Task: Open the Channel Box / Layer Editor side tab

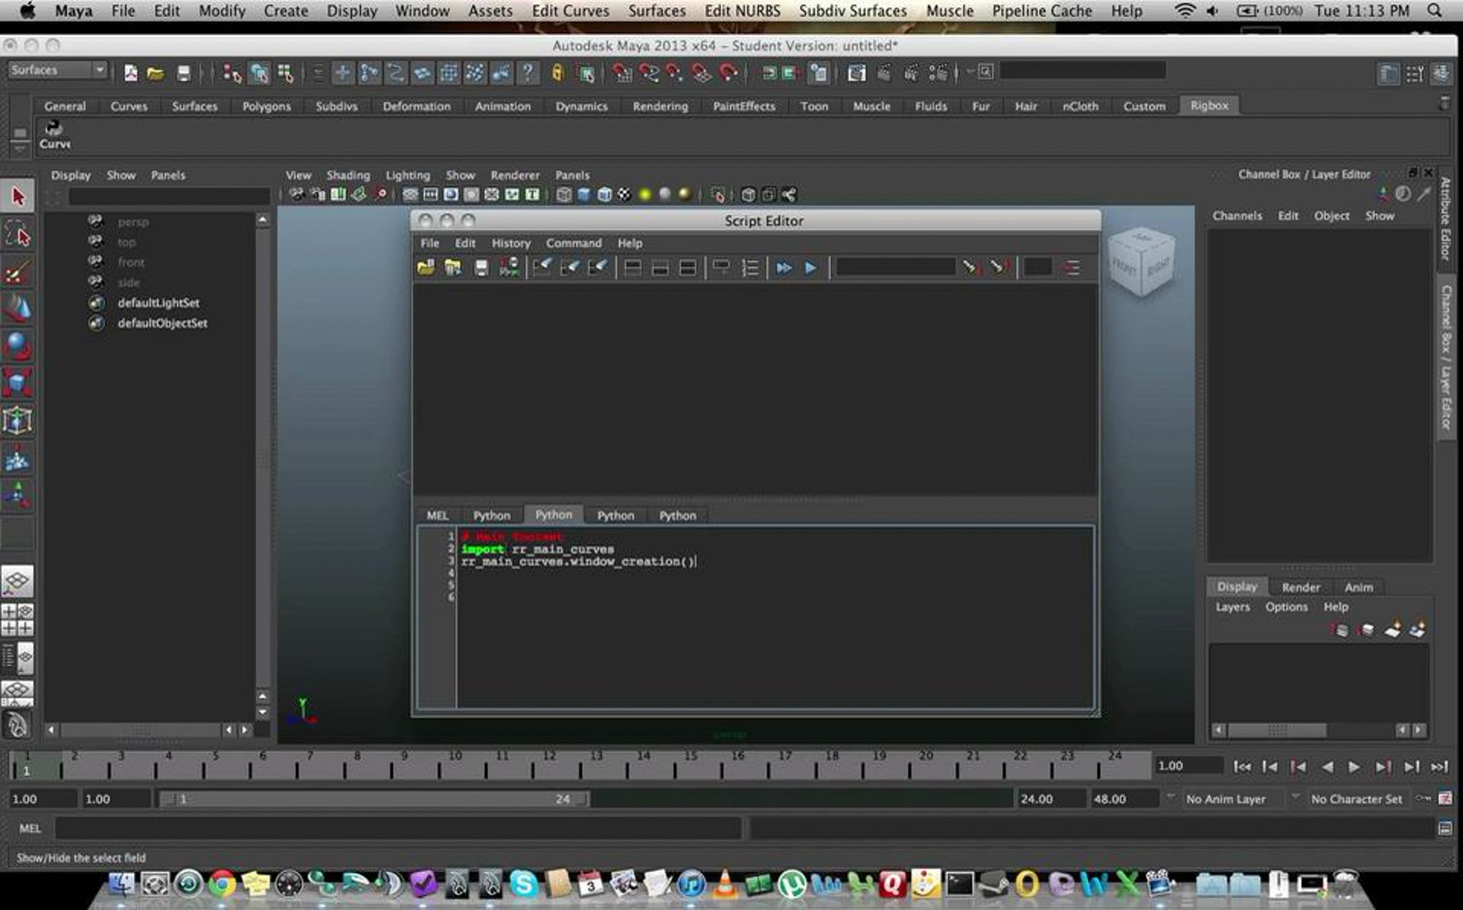Action: (x=1446, y=357)
